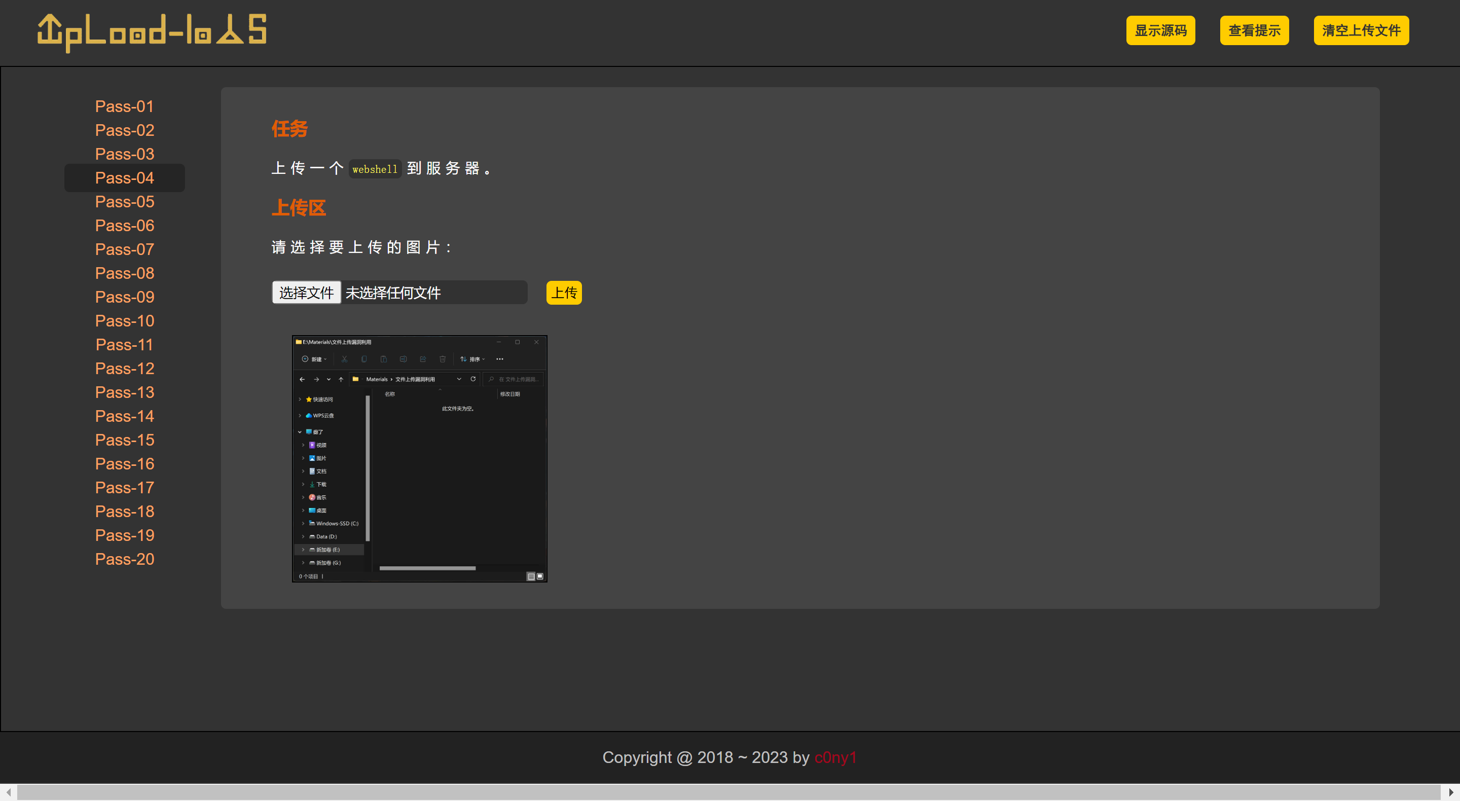Open Pass-05 in the sidebar
1460x801 pixels.
[x=125, y=202]
